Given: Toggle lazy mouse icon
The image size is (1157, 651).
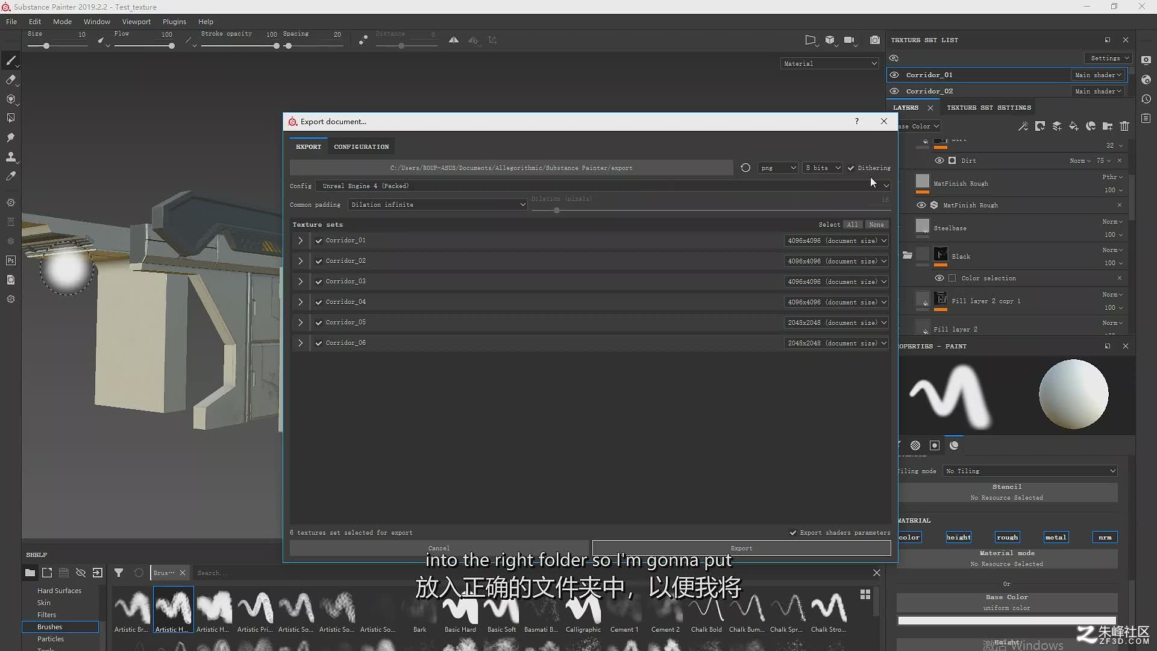Looking at the screenshot, I should coord(363,40).
